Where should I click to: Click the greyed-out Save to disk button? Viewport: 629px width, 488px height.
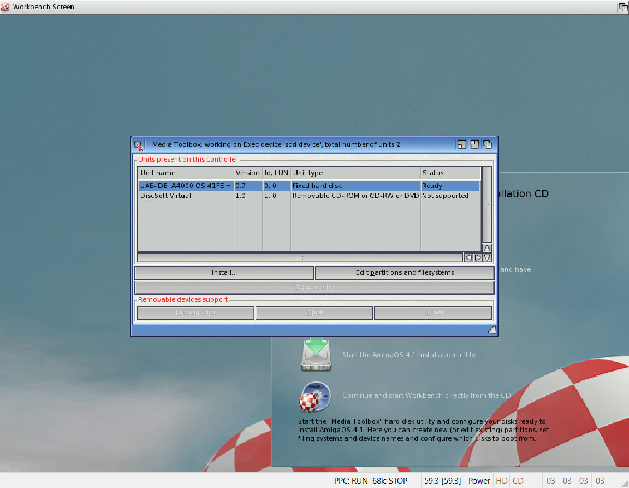[x=314, y=287]
